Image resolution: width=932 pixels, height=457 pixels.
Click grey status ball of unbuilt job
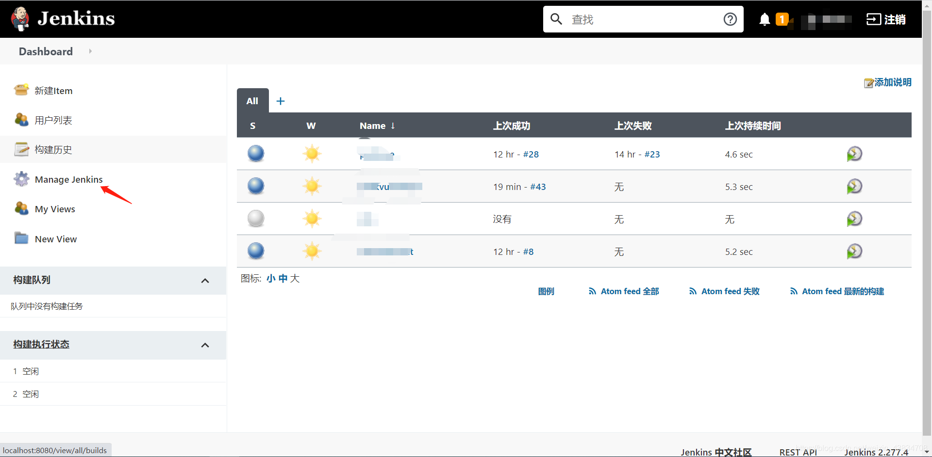point(256,219)
